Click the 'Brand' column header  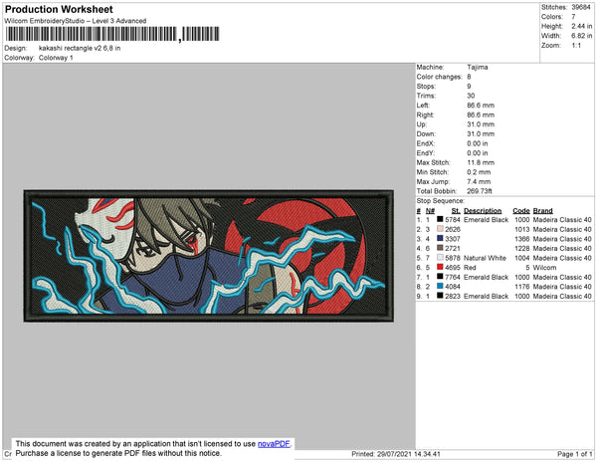tap(542, 211)
